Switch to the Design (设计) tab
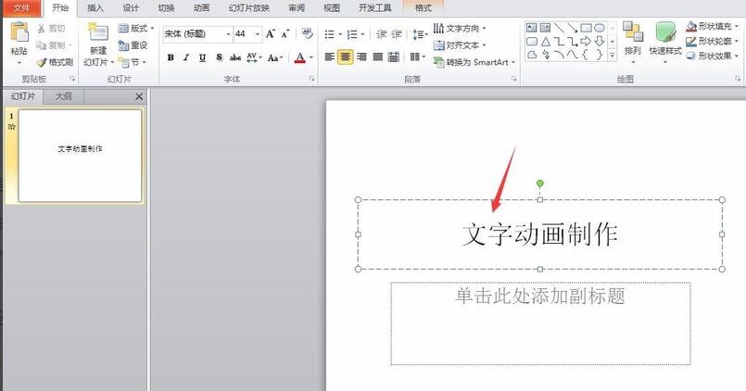The width and height of the screenshot is (746, 391). (131, 8)
